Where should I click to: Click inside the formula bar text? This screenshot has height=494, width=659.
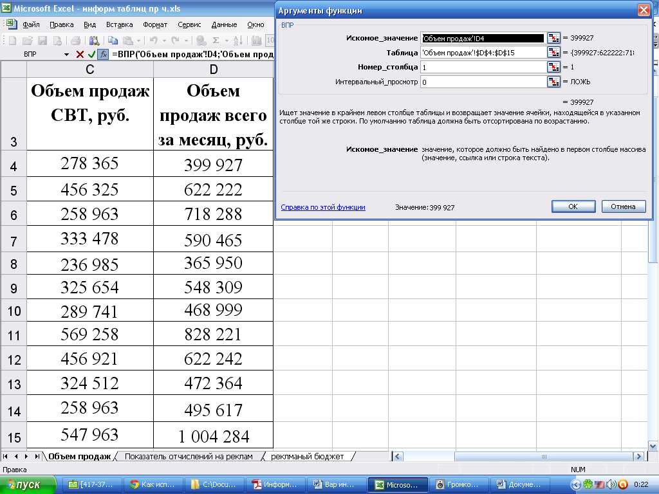tap(192, 54)
